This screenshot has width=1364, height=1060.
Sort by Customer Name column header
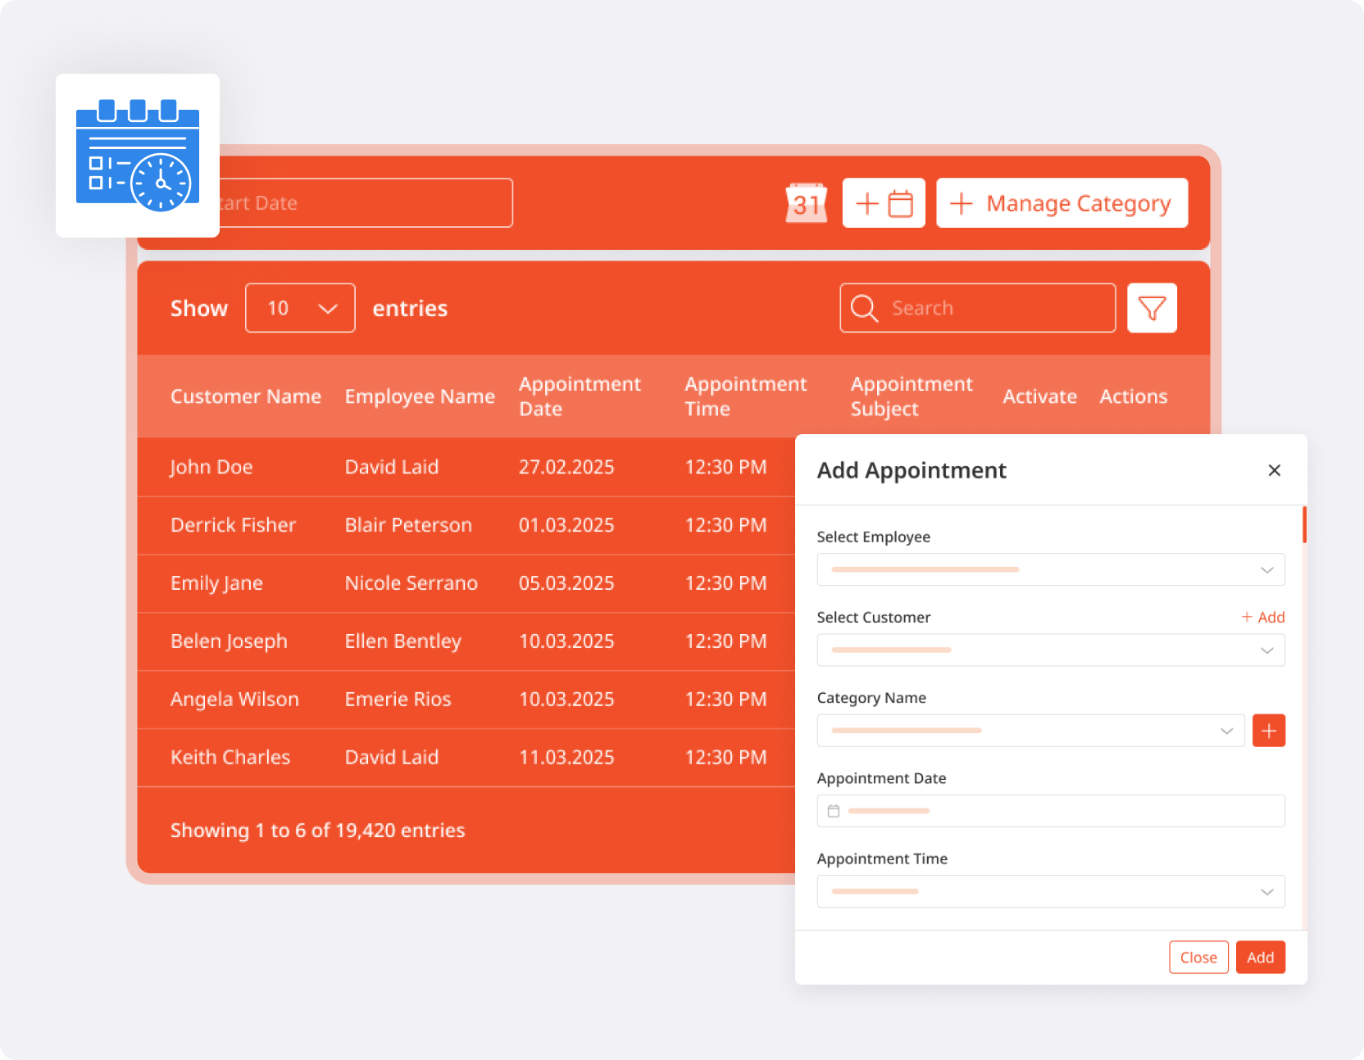[246, 396]
